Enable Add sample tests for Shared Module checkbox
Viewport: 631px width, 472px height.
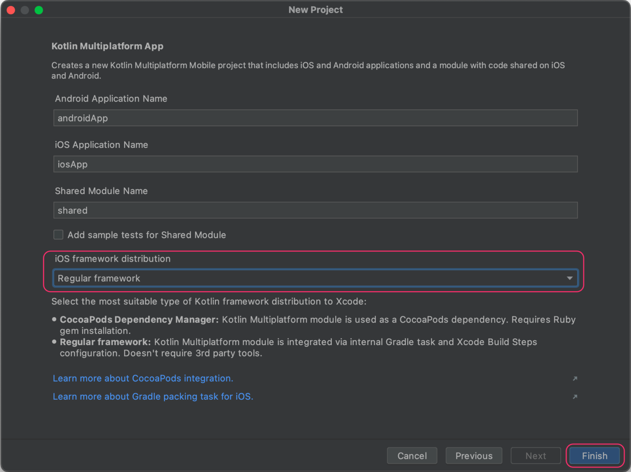coord(58,235)
